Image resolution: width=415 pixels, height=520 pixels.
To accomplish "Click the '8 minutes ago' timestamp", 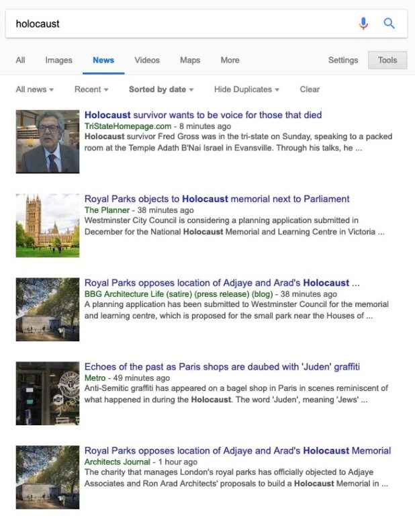I will (x=205, y=126).
